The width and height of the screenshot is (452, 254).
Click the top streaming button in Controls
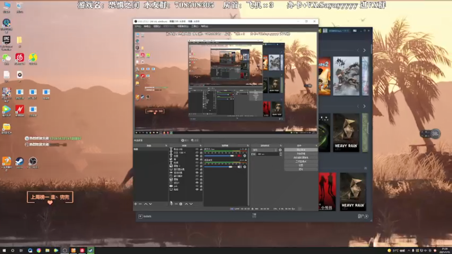301,150
